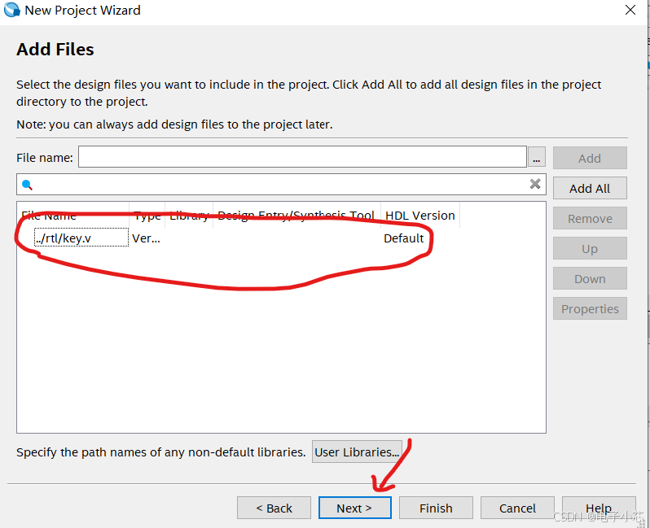
Task: Click the Default HDL version cell for key.v
Action: [x=404, y=238]
